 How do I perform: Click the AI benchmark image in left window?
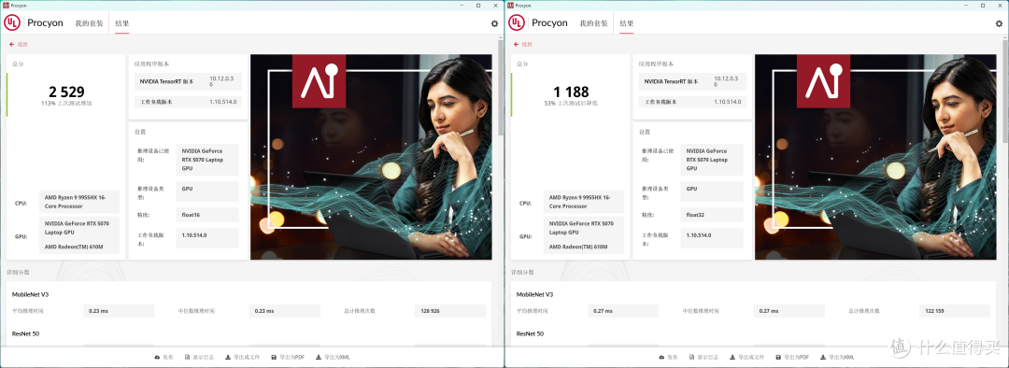(371, 157)
